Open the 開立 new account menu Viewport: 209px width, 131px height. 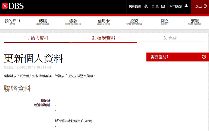tap(165, 22)
